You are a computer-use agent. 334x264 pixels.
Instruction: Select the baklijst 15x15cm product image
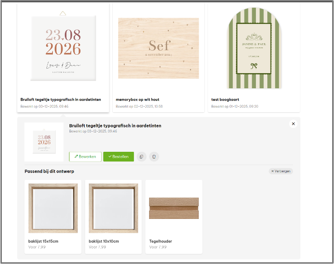(53, 208)
